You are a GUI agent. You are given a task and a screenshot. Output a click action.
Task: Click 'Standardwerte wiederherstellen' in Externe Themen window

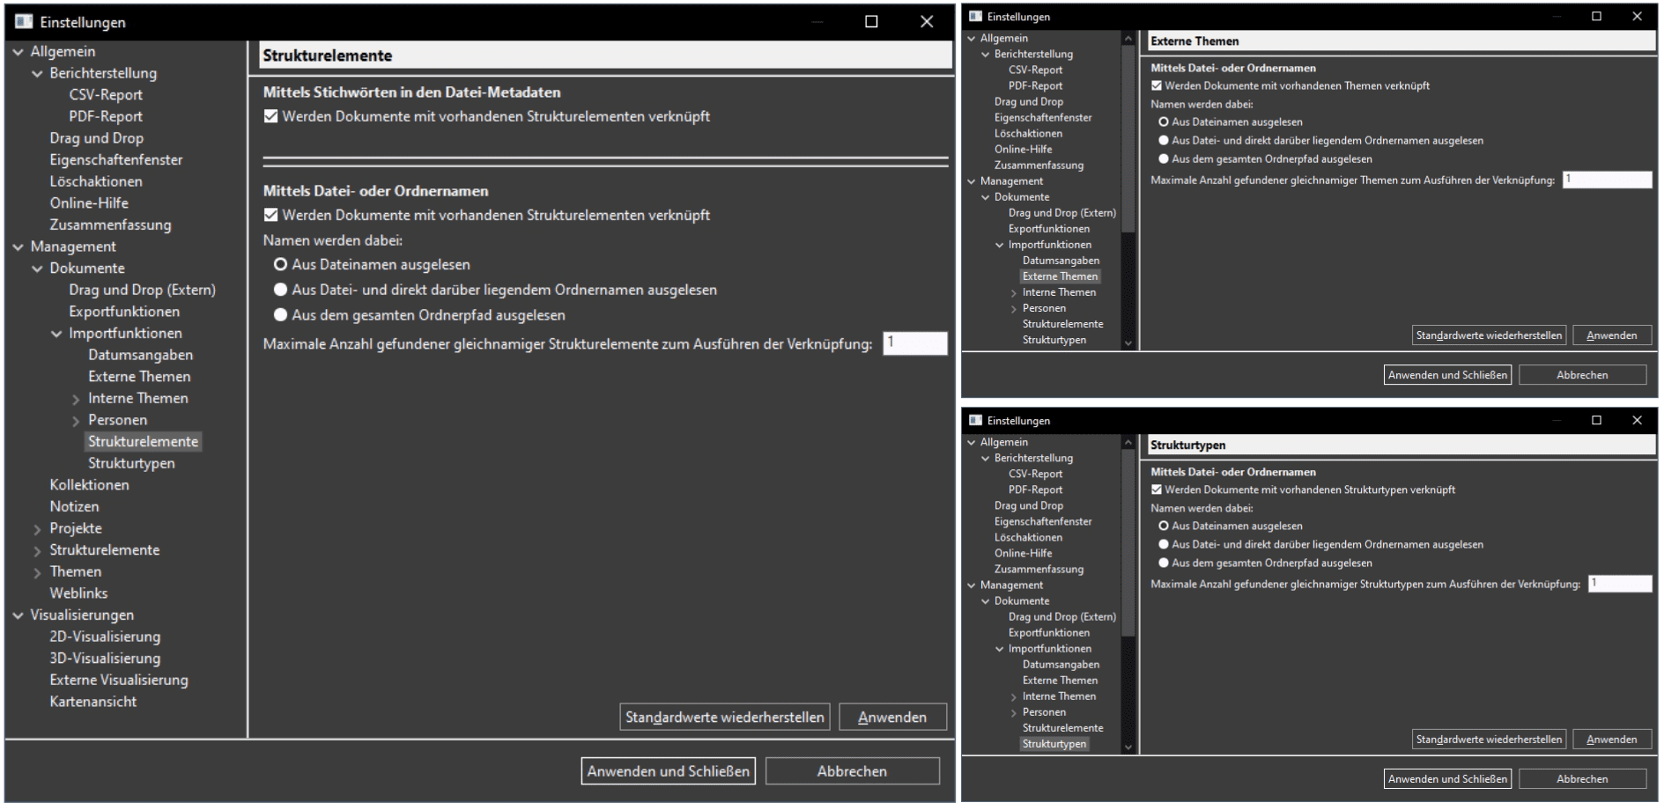click(1489, 335)
